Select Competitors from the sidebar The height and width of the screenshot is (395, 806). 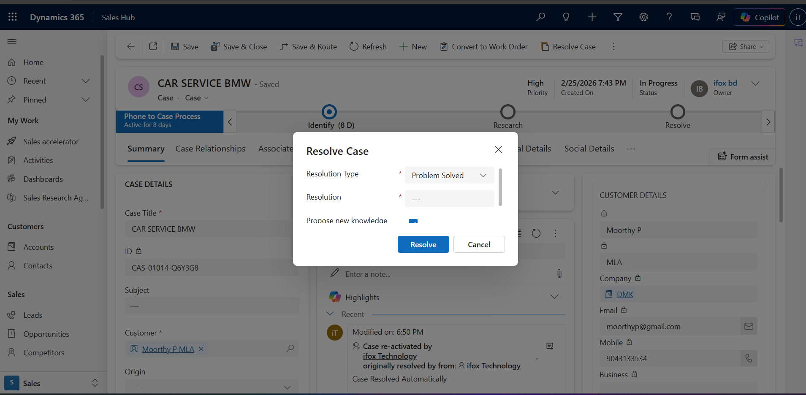click(44, 352)
